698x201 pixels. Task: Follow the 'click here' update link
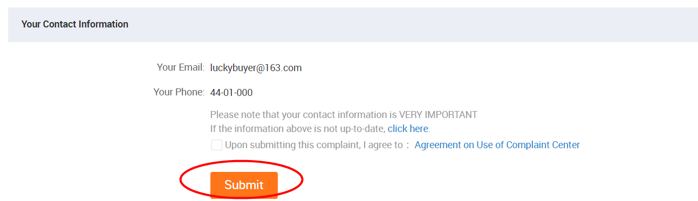[408, 129]
